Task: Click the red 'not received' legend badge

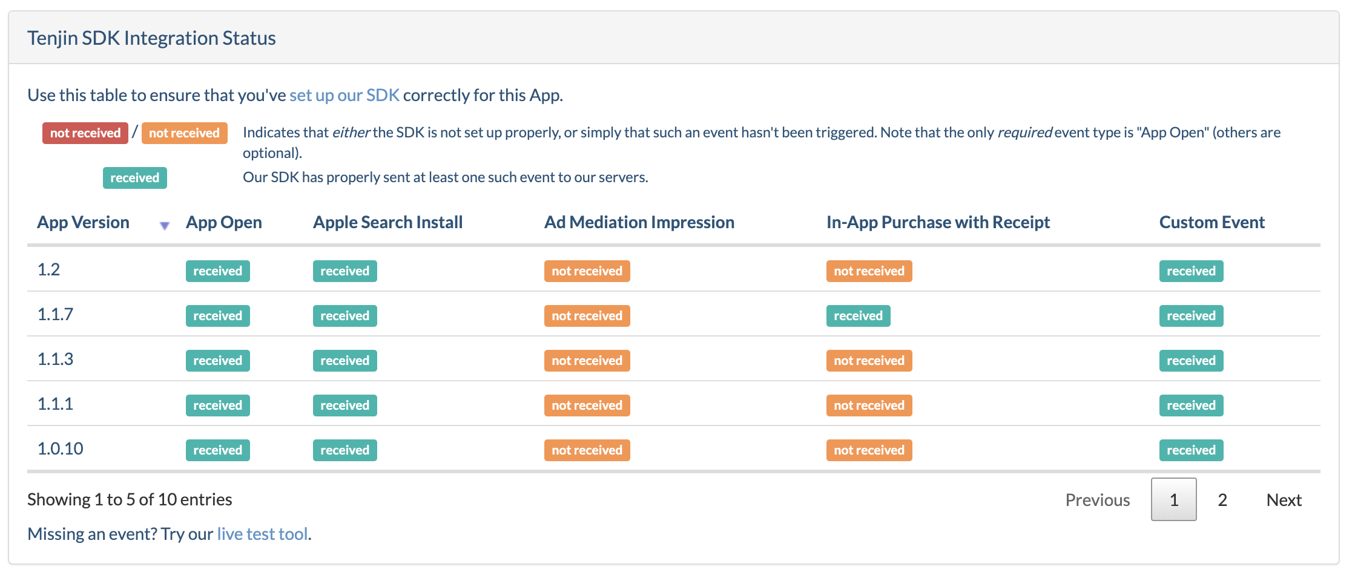Action: (x=85, y=133)
